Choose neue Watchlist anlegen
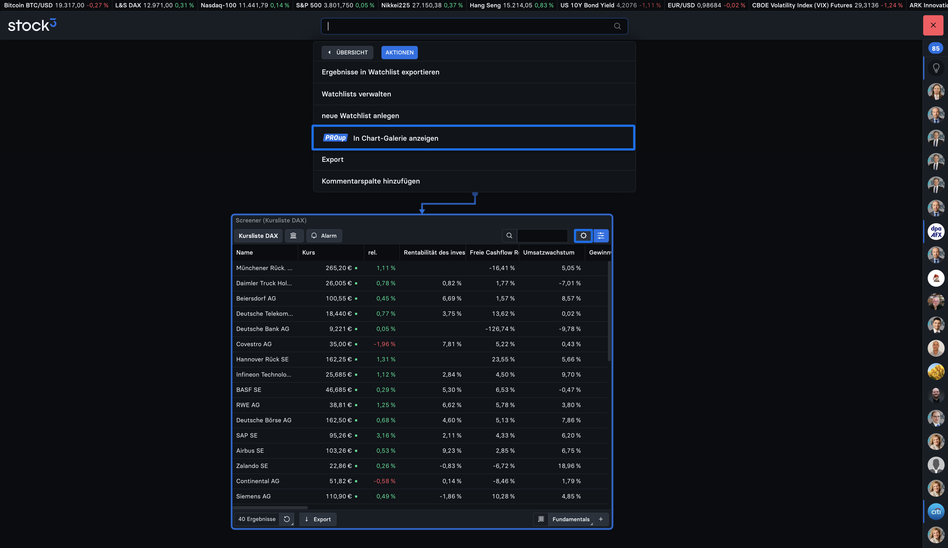The image size is (948, 548). click(x=474, y=116)
